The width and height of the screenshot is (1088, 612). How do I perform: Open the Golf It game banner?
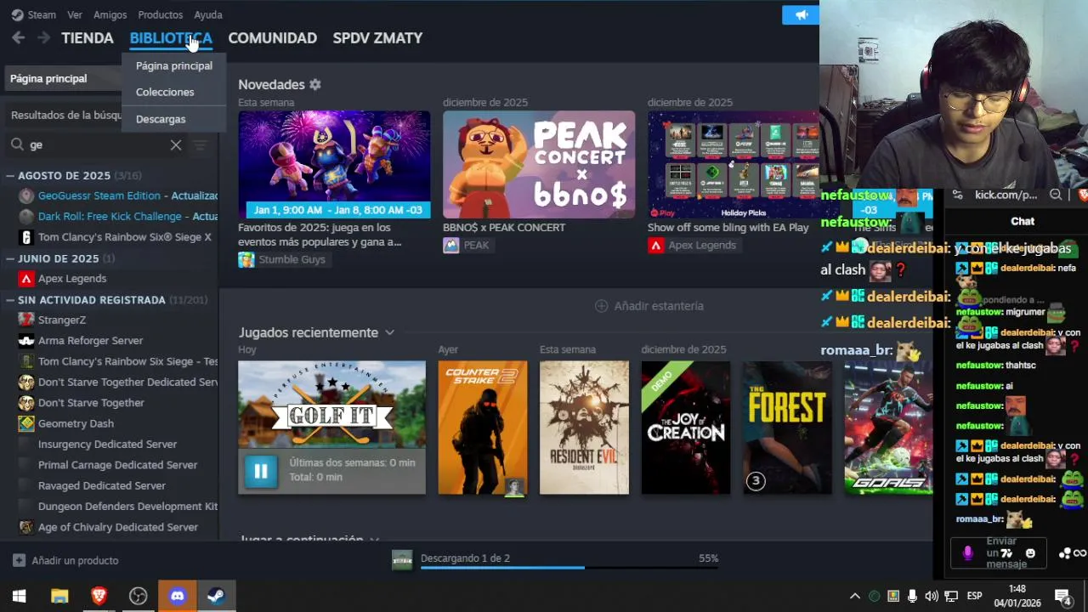tap(331, 405)
